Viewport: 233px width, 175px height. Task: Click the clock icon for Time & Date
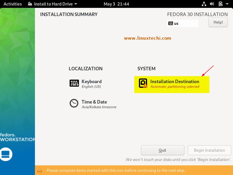[74, 103]
